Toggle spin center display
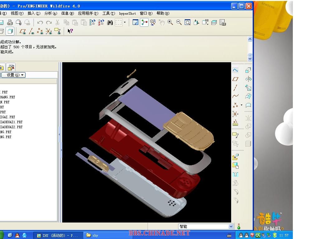Image resolution: width=319 pixels, height=239 pixels. (x=144, y=22)
